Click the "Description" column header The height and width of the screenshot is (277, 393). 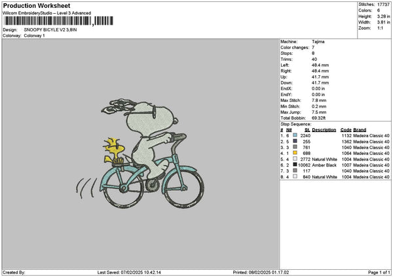point(324,130)
